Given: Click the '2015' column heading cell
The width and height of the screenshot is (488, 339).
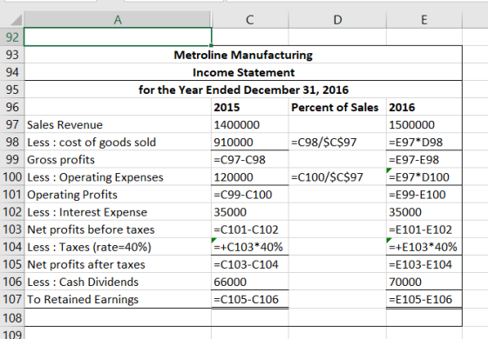Looking at the screenshot, I should point(250,108).
